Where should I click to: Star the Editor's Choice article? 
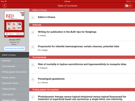(33, 18)
